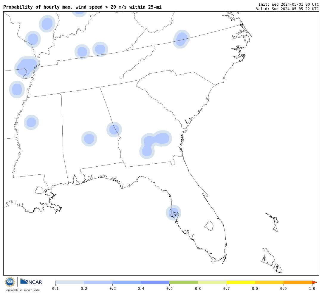Click the 0.1–0.2 pale blue colorbar segment

pos(69,282)
